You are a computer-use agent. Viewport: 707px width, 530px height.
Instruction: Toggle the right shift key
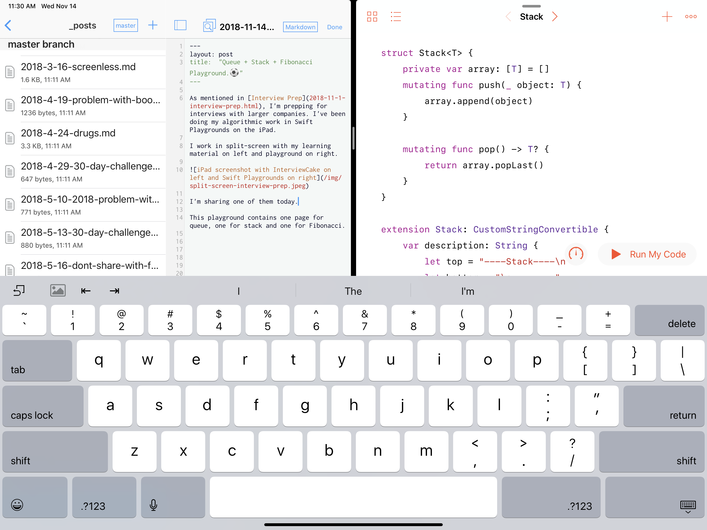point(652,452)
